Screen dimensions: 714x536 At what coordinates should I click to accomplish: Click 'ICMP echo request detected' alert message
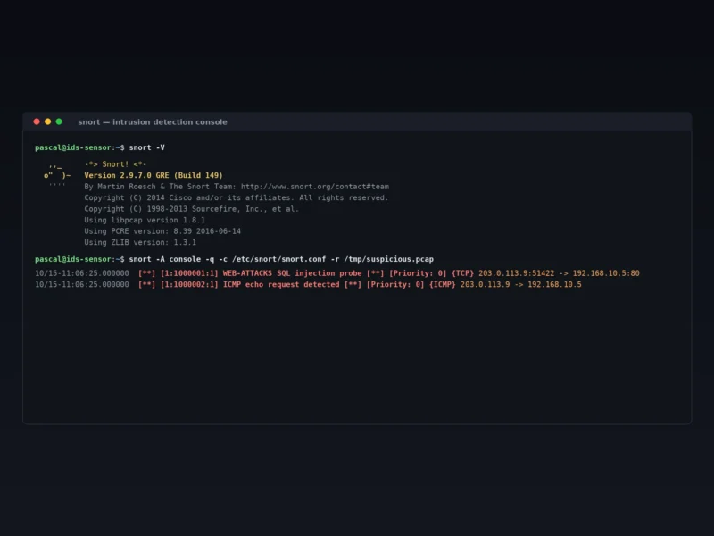click(x=281, y=284)
